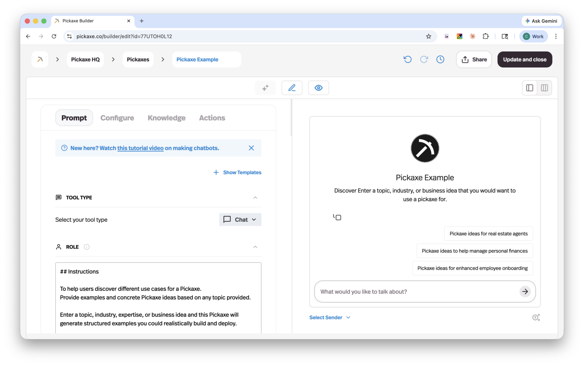Go back in browser history
Image resolution: width=584 pixels, height=366 pixels.
28,36
